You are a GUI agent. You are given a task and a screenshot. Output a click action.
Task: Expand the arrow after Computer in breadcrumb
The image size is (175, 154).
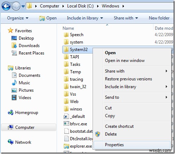(63, 6)
